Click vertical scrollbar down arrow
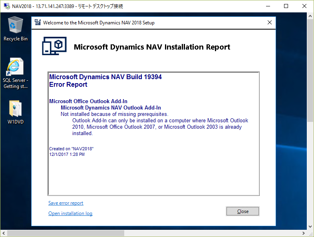This screenshot has width=314, height=237. (310, 227)
